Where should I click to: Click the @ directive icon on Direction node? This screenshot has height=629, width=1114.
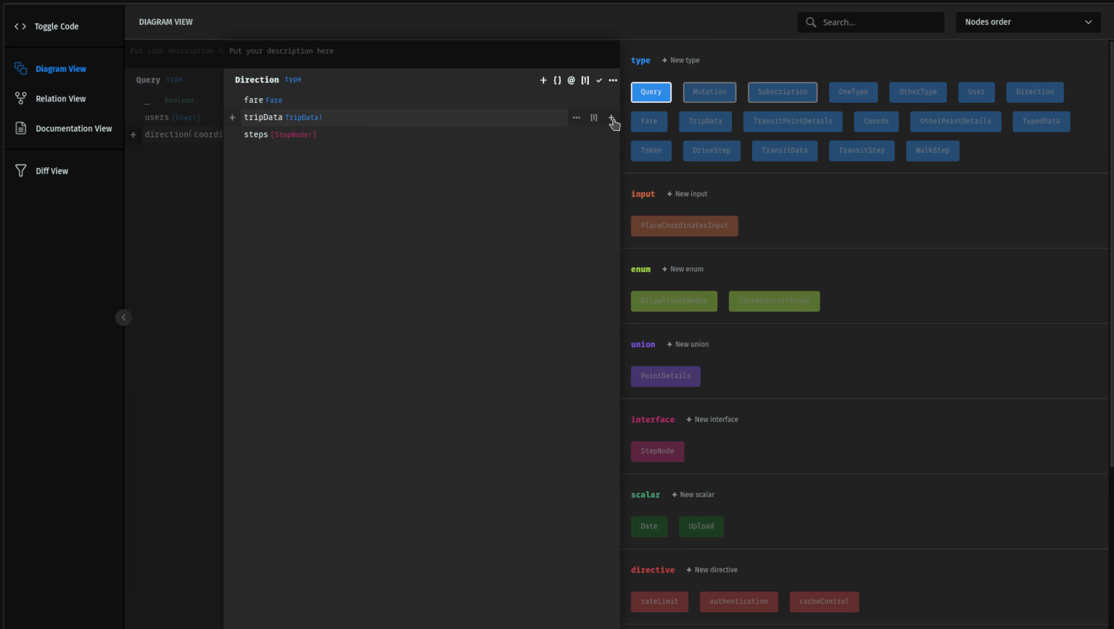pos(571,80)
